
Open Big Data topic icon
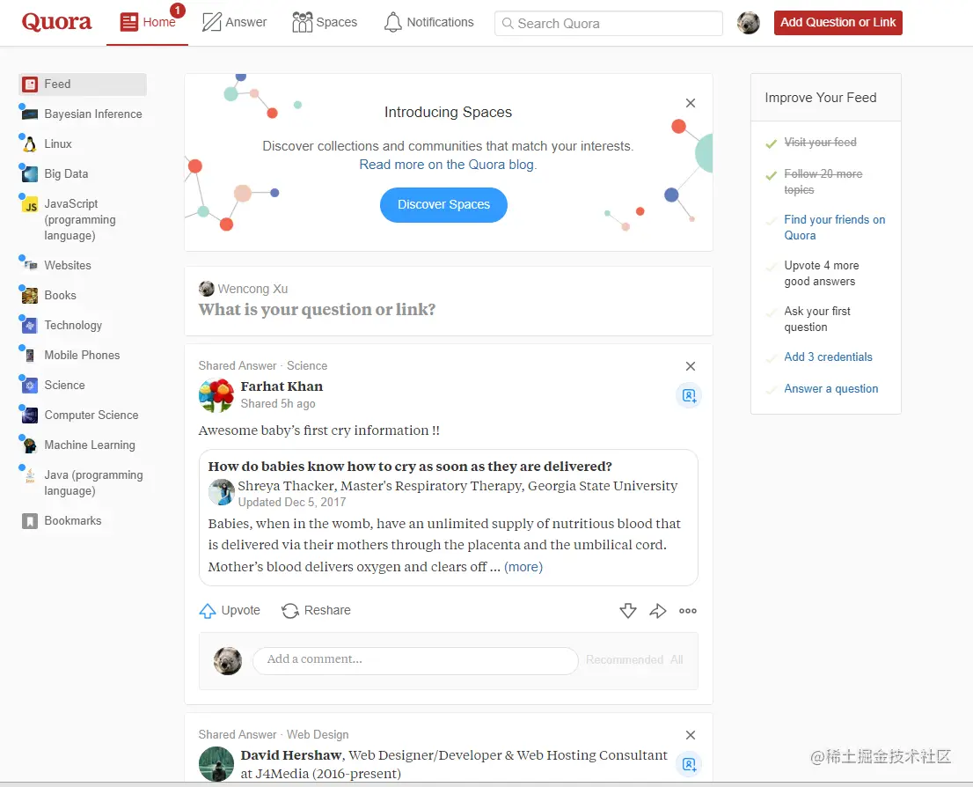pyautogui.click(x=29, y=174)
